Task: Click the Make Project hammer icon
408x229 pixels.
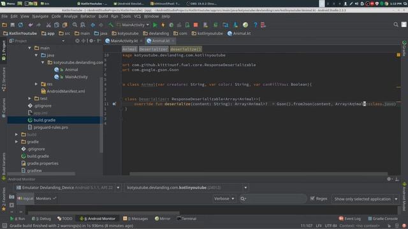Action: (111, 25)
